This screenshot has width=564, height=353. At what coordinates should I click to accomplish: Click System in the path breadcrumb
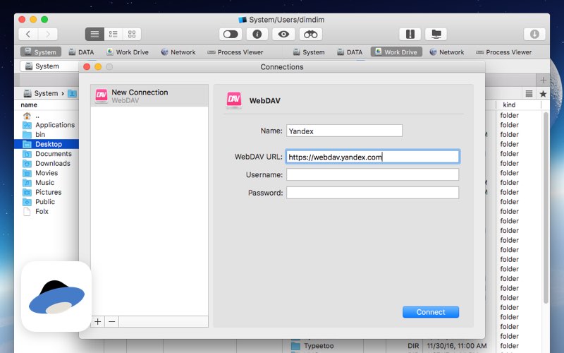(x=41, y=93)
